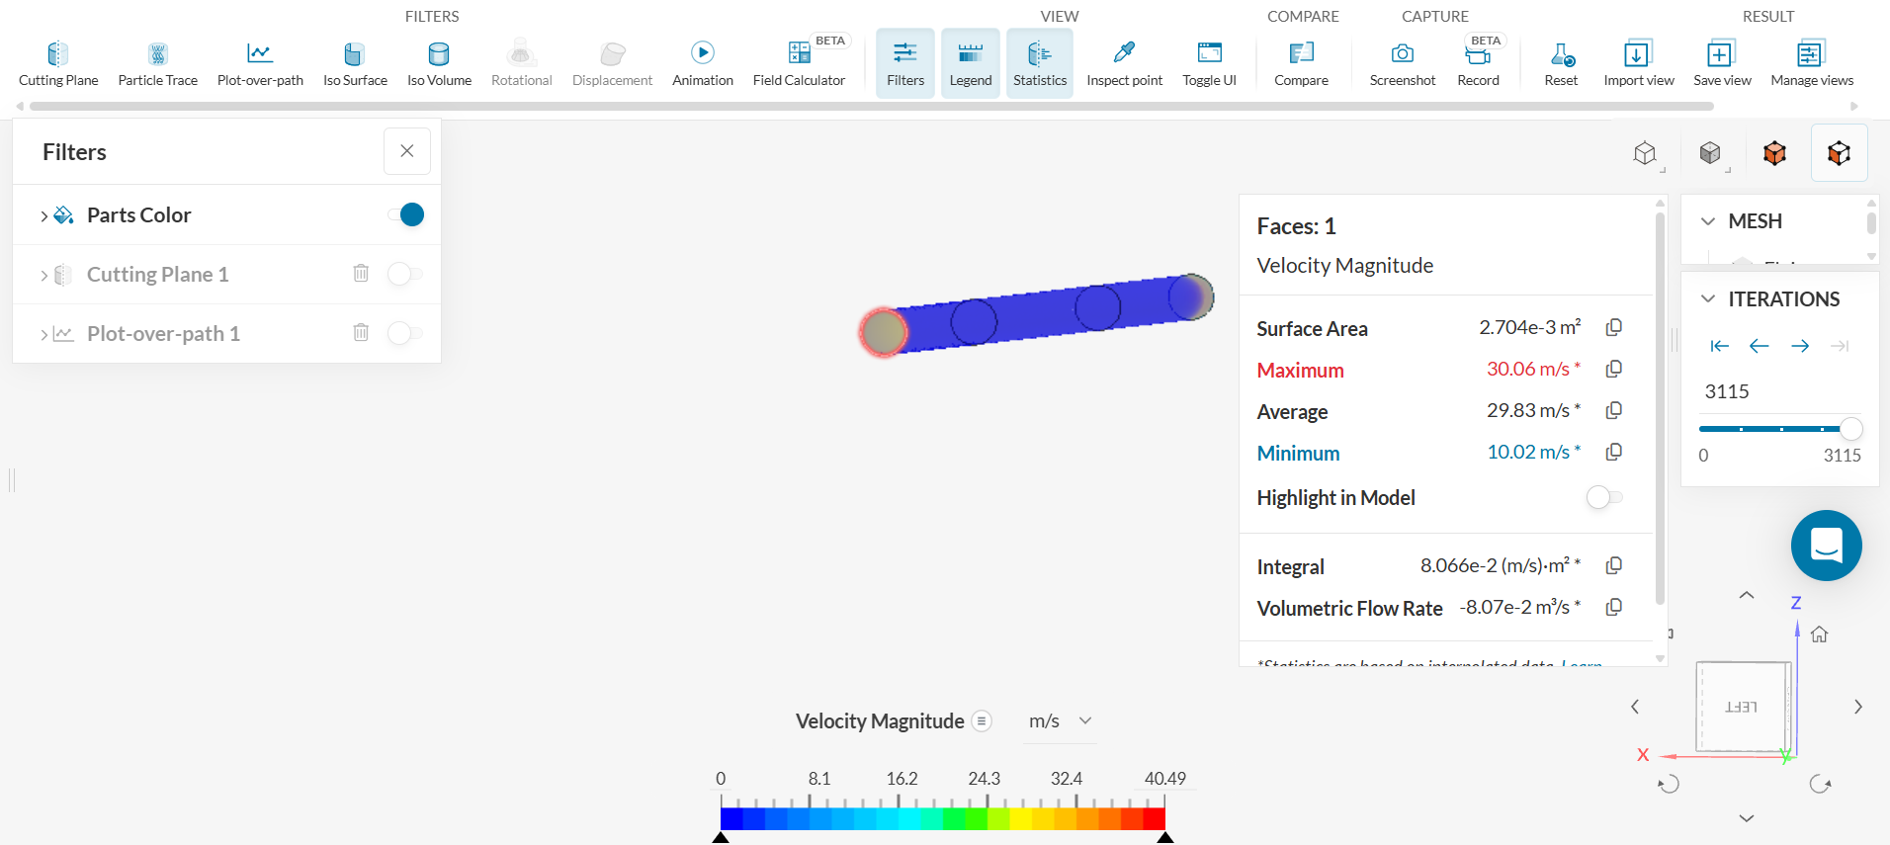Expand the Plot-over-path 1 filter
This screenshot has height=845, width=1890.
click(43, 334)
